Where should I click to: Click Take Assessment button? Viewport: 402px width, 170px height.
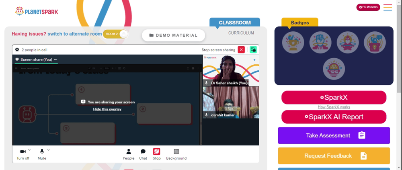click(x=334, y=135)
